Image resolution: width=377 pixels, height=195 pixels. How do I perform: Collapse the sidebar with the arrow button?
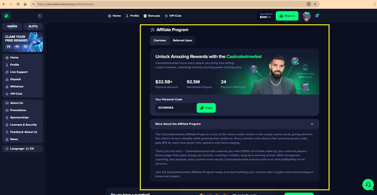tap(40, 16)
